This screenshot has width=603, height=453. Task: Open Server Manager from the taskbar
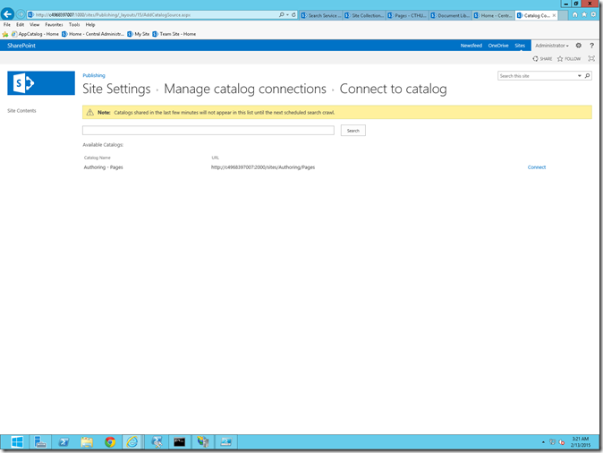[x=40, y=442]
